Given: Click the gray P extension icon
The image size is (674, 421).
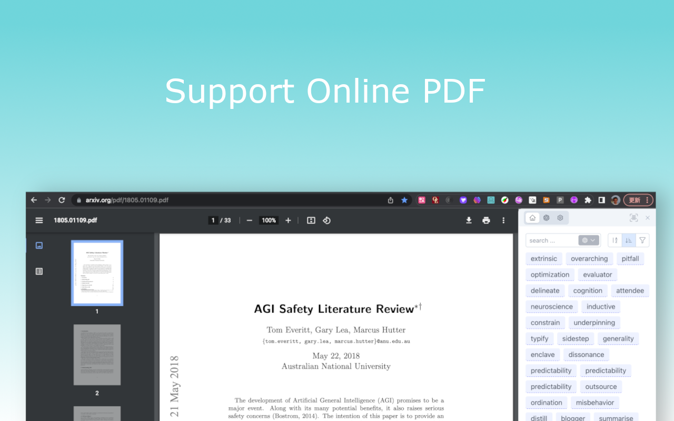Looking at the screenshot, I should (560, 200).
